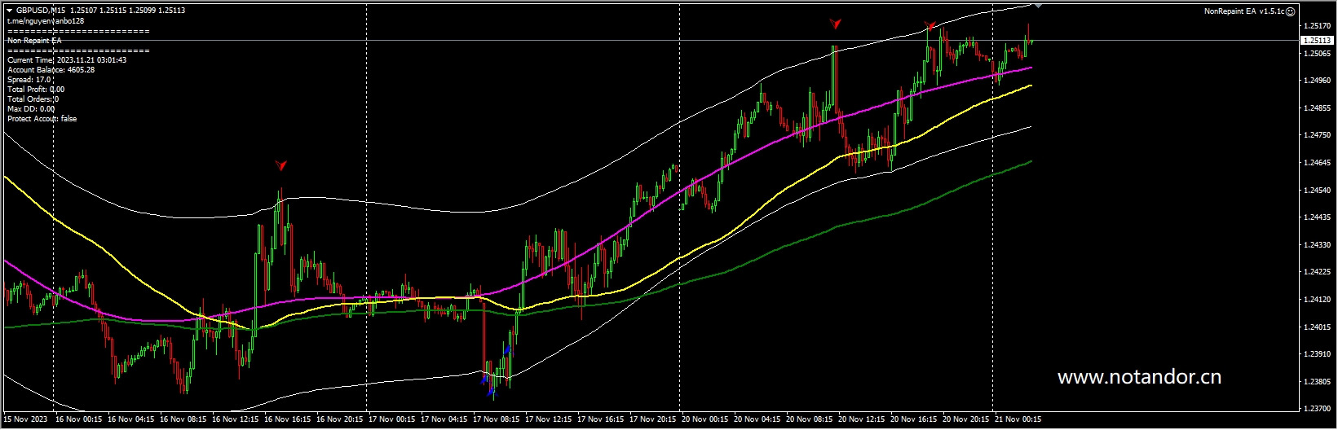Click the 1.23910 price scale value
The height and width of the screenshot is (430, 1338).
[x=1318, y=354]
